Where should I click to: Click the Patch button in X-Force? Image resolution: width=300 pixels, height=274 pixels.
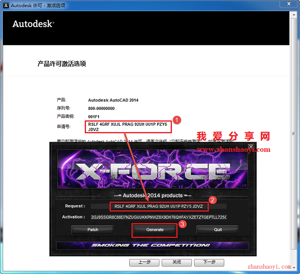coord(93,230)
